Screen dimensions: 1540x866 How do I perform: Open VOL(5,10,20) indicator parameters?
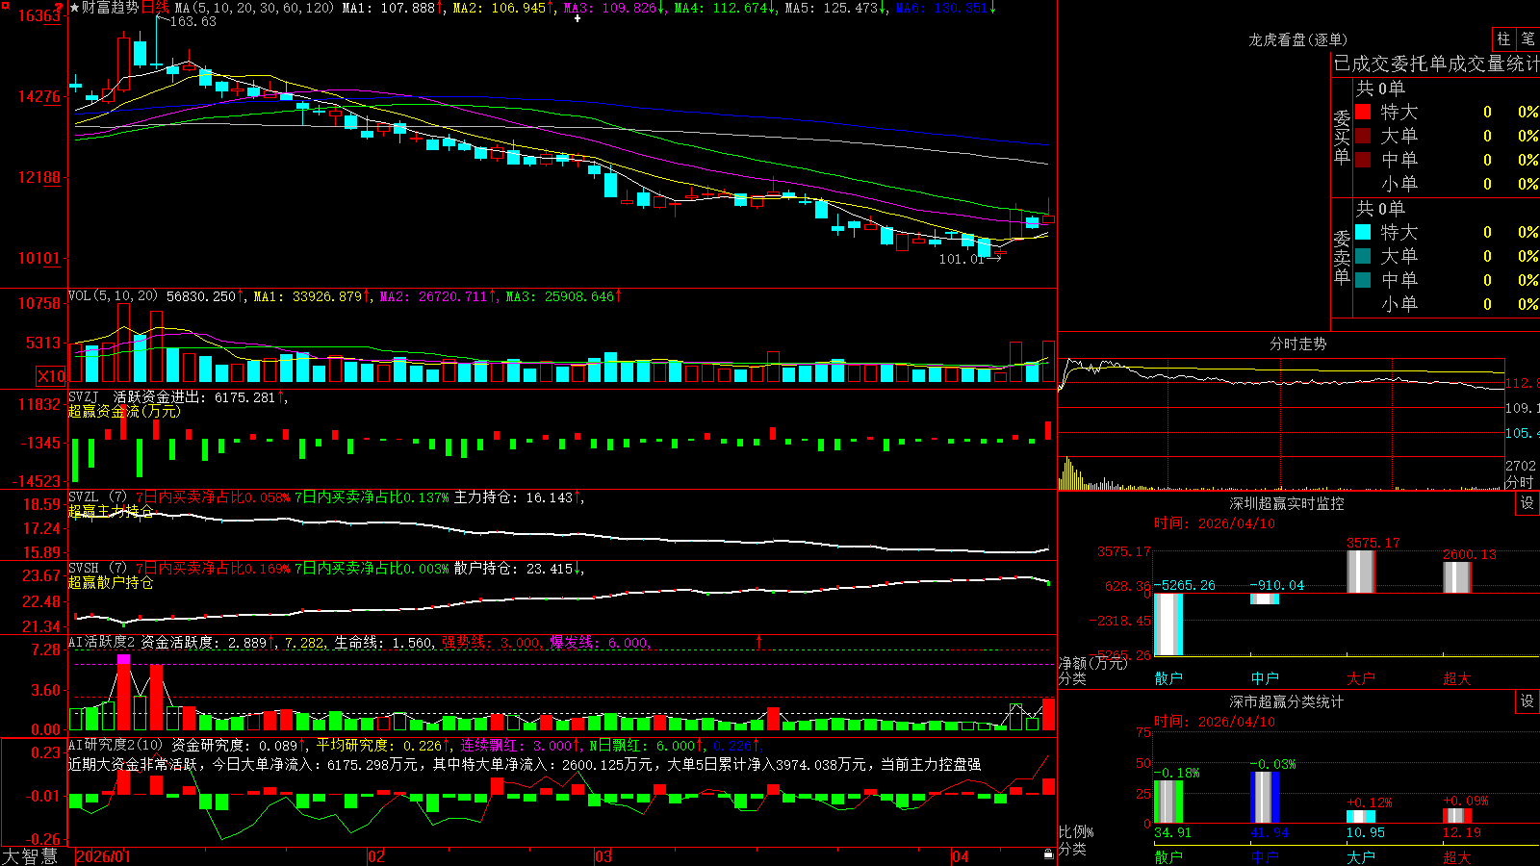[113, 296]
